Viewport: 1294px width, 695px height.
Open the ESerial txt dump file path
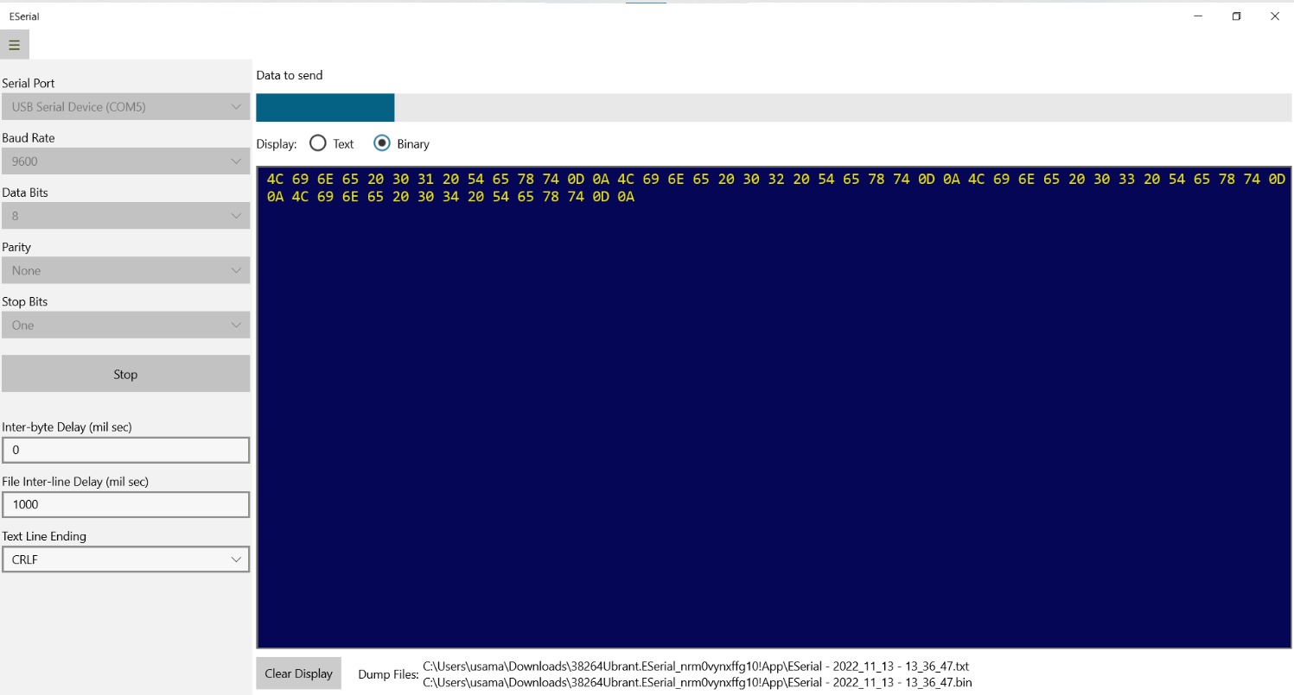[x=695, y=666]
